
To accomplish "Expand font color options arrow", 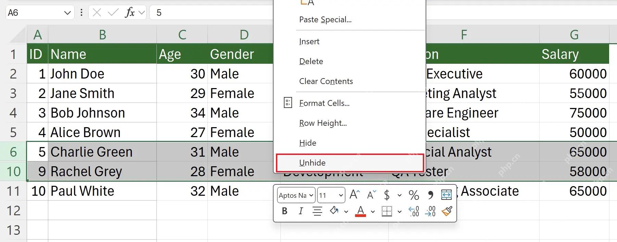I will point(373,211).
